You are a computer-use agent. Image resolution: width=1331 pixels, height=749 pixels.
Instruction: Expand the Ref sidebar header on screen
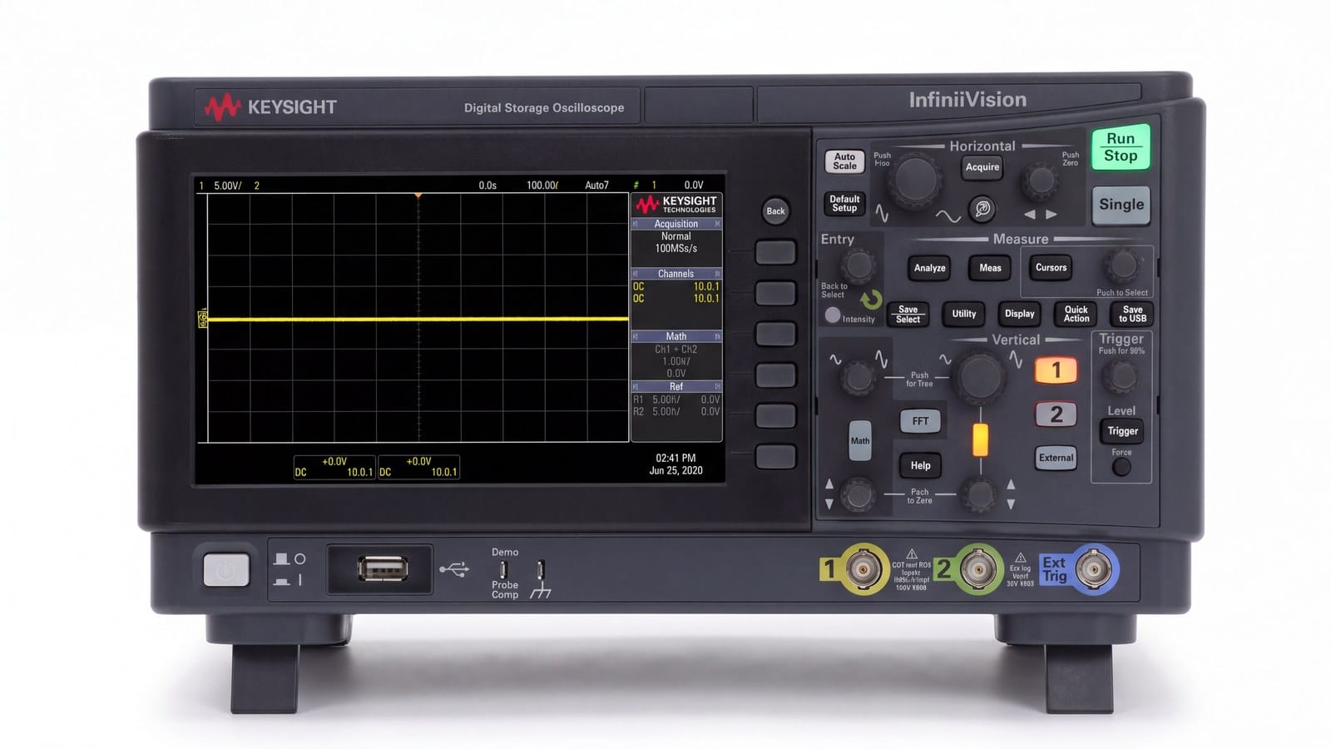click(676, 386)
